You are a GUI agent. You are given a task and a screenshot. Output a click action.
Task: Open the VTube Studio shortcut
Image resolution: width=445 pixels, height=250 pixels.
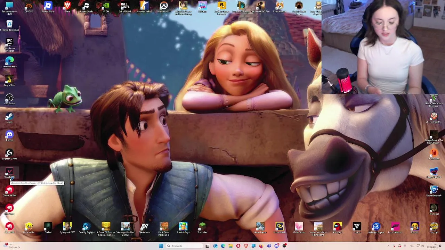pos(299,228)
